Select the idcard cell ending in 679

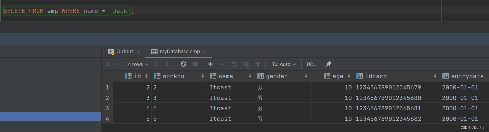click(388, 87)
